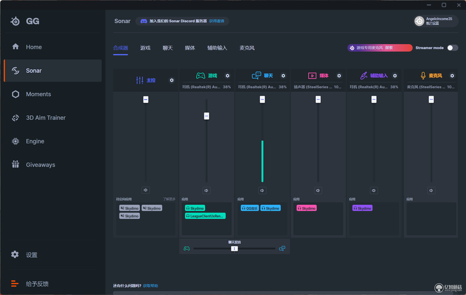
Task: Open 帐户设置 under the username
Action: pos(432,23)
